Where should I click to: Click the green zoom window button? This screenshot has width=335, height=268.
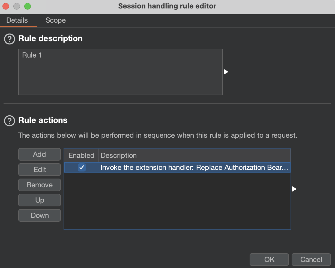(x=27, y=6)
